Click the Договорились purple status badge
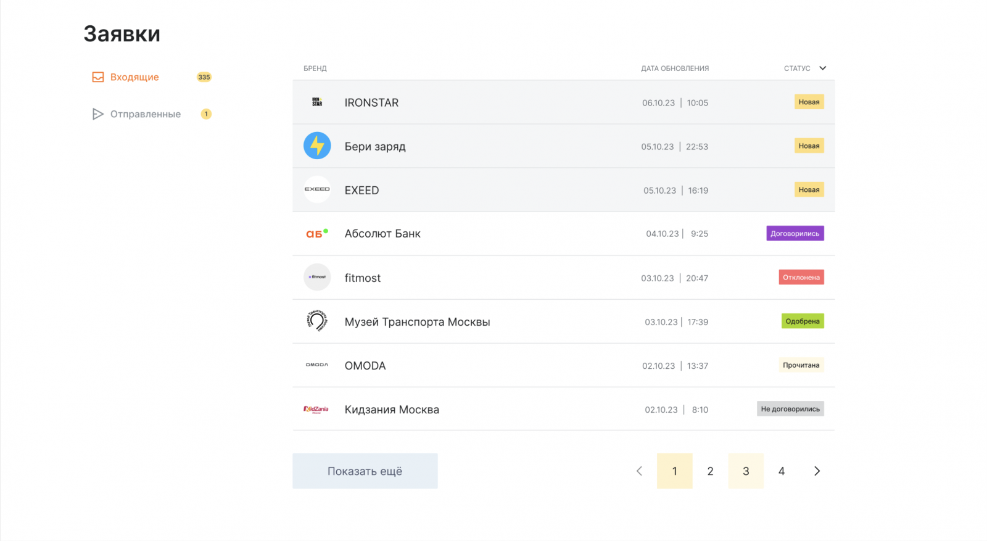Image resolution: width=987 pixels, height=541 pixels. tap(795, 234)
